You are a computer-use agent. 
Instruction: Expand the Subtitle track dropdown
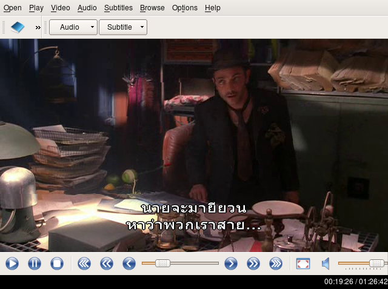coord(123,27)
